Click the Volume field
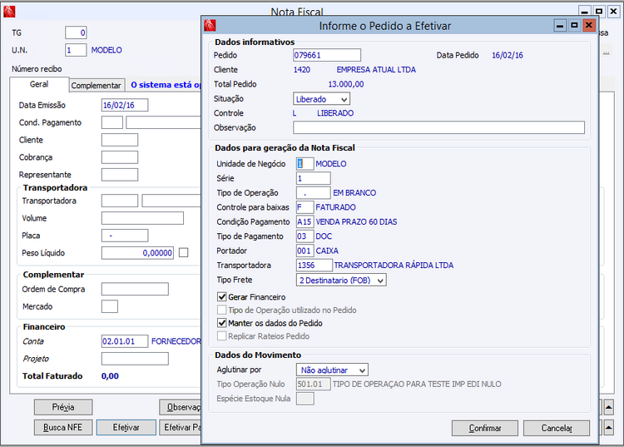 142,218
